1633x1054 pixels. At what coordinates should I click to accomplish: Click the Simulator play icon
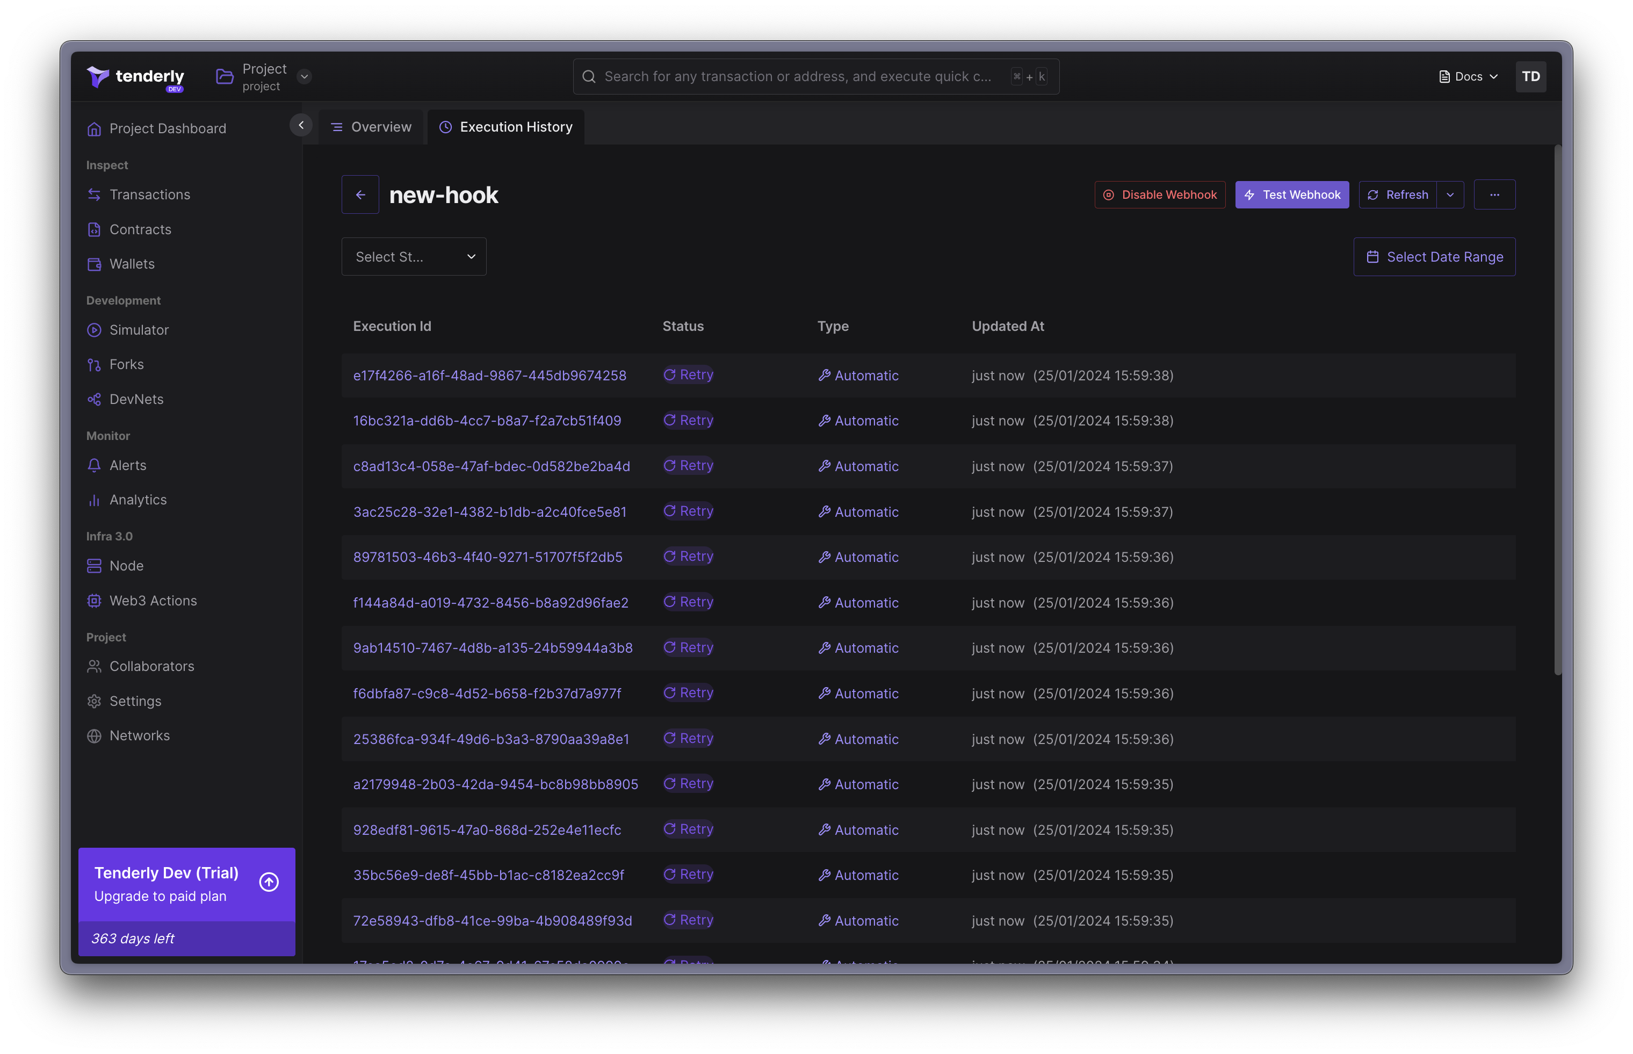click(x=95, y=330)
